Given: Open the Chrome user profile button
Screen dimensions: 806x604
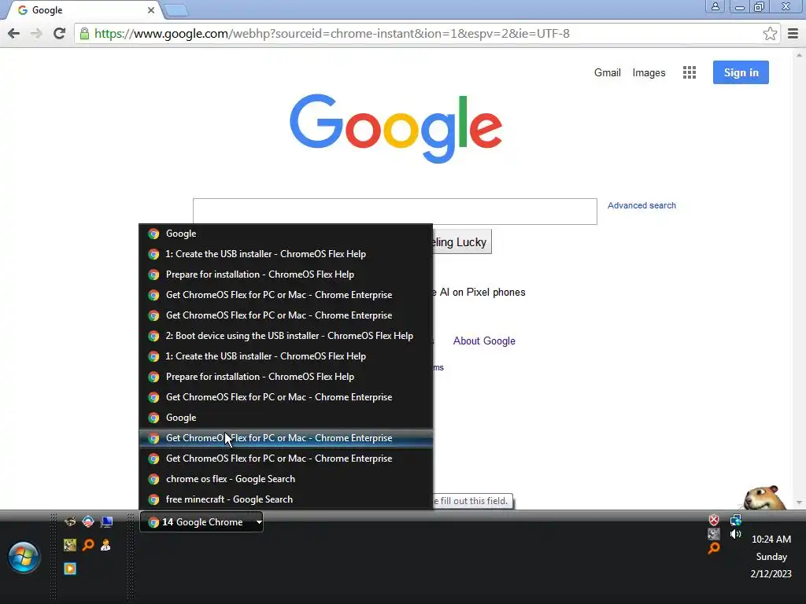Looking at the screenshot, I should click(x=715, y=6).
